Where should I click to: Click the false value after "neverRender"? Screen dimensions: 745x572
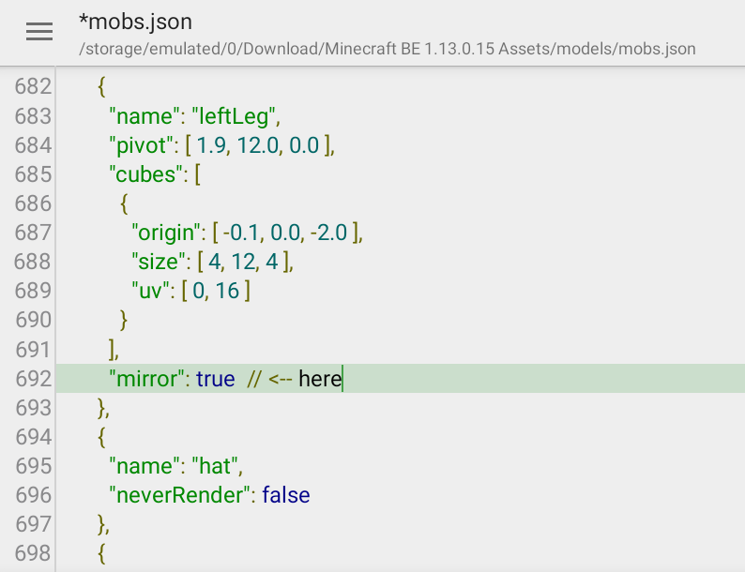[x=286, y=495]
